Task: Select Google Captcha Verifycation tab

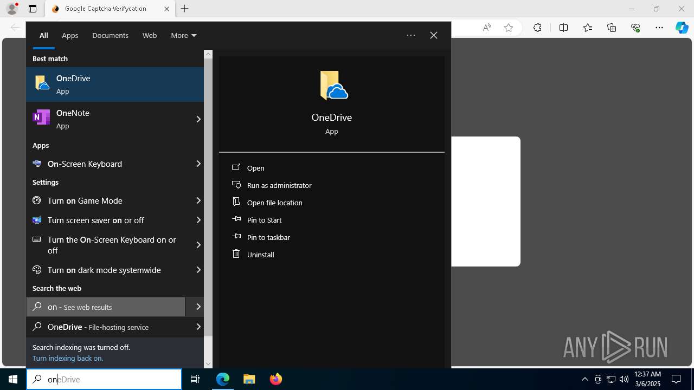Action: [x=106, y=9]
